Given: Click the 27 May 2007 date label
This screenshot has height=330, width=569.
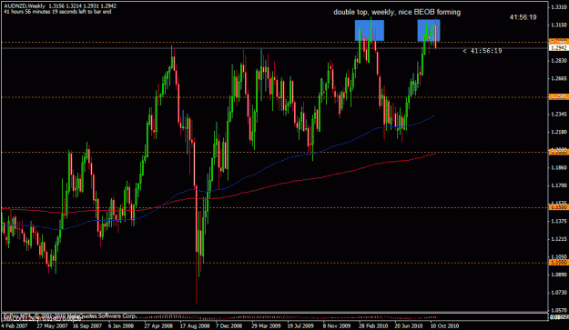Looking at the screenshot, I should pyautogui.click(x=52, y=325).
